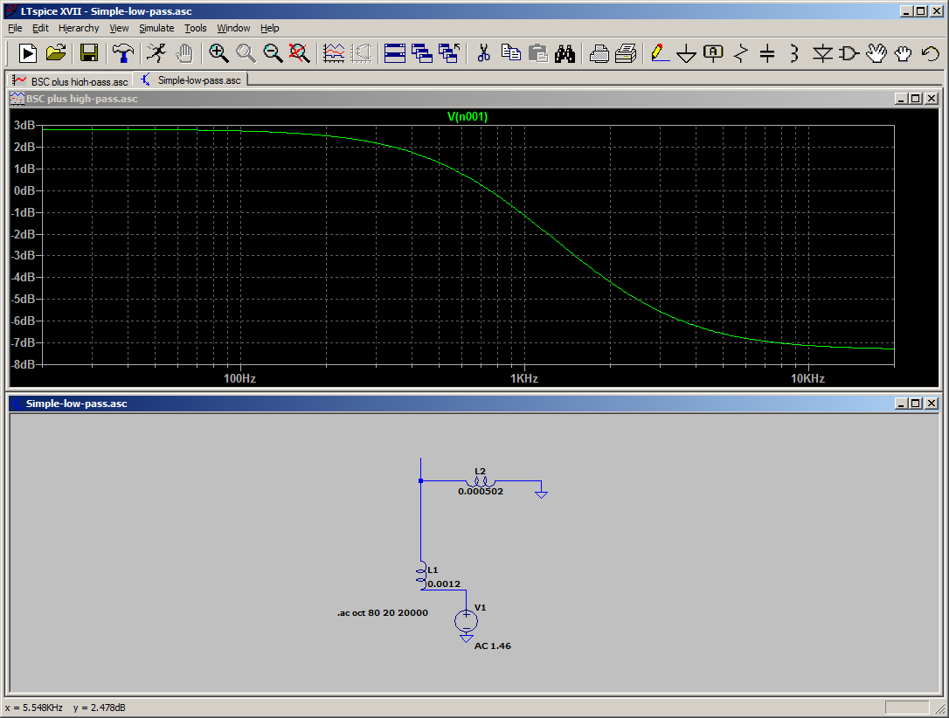The width and height of the screenshot is (949, 718).
Task: Open the Help menu
Action: pos(270,28)
